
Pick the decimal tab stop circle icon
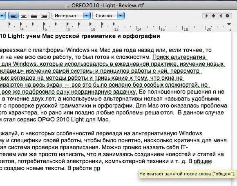227,16
